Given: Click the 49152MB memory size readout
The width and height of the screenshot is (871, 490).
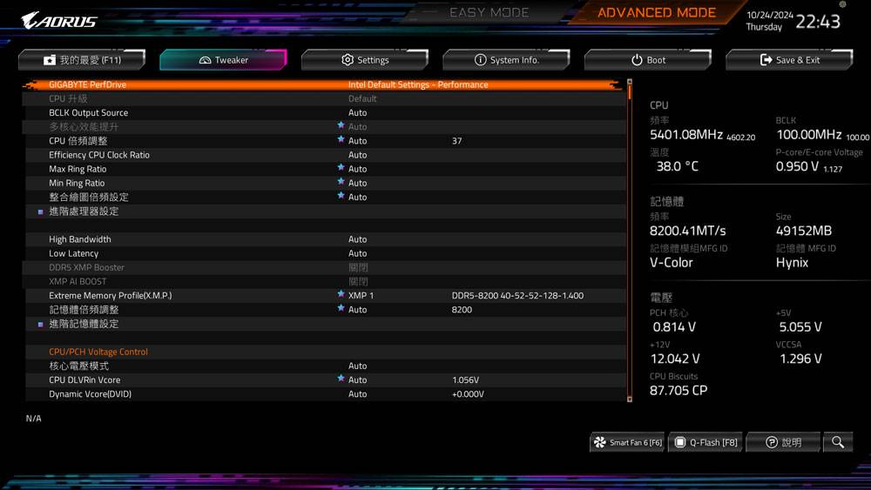Looking at the screenshot, I should [804, 231].
